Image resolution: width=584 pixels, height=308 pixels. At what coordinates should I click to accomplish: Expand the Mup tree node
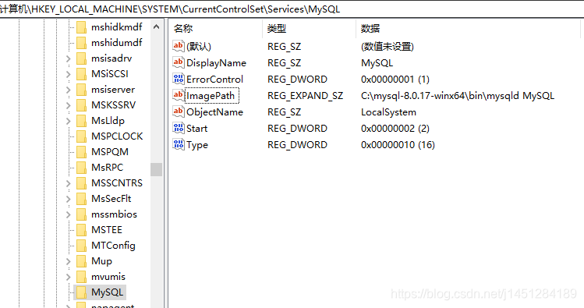pos(68,262)
